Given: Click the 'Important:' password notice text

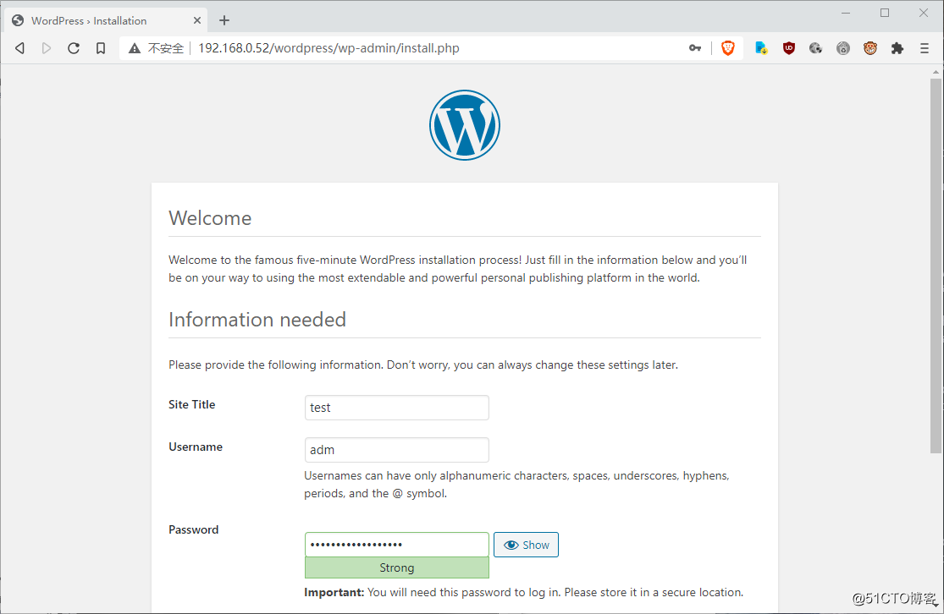Looking at the screenshot, I should pos(523,592).
